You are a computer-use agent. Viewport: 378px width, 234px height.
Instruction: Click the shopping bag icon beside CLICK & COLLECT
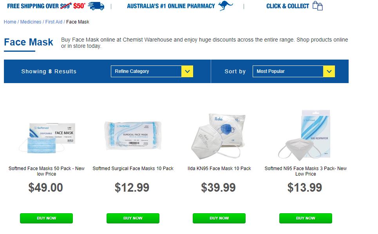[318, 6]
